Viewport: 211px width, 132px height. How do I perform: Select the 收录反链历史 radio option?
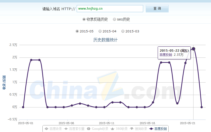(95, 19)
